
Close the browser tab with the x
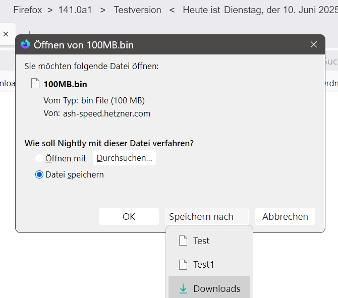click(x=6, y=34)
